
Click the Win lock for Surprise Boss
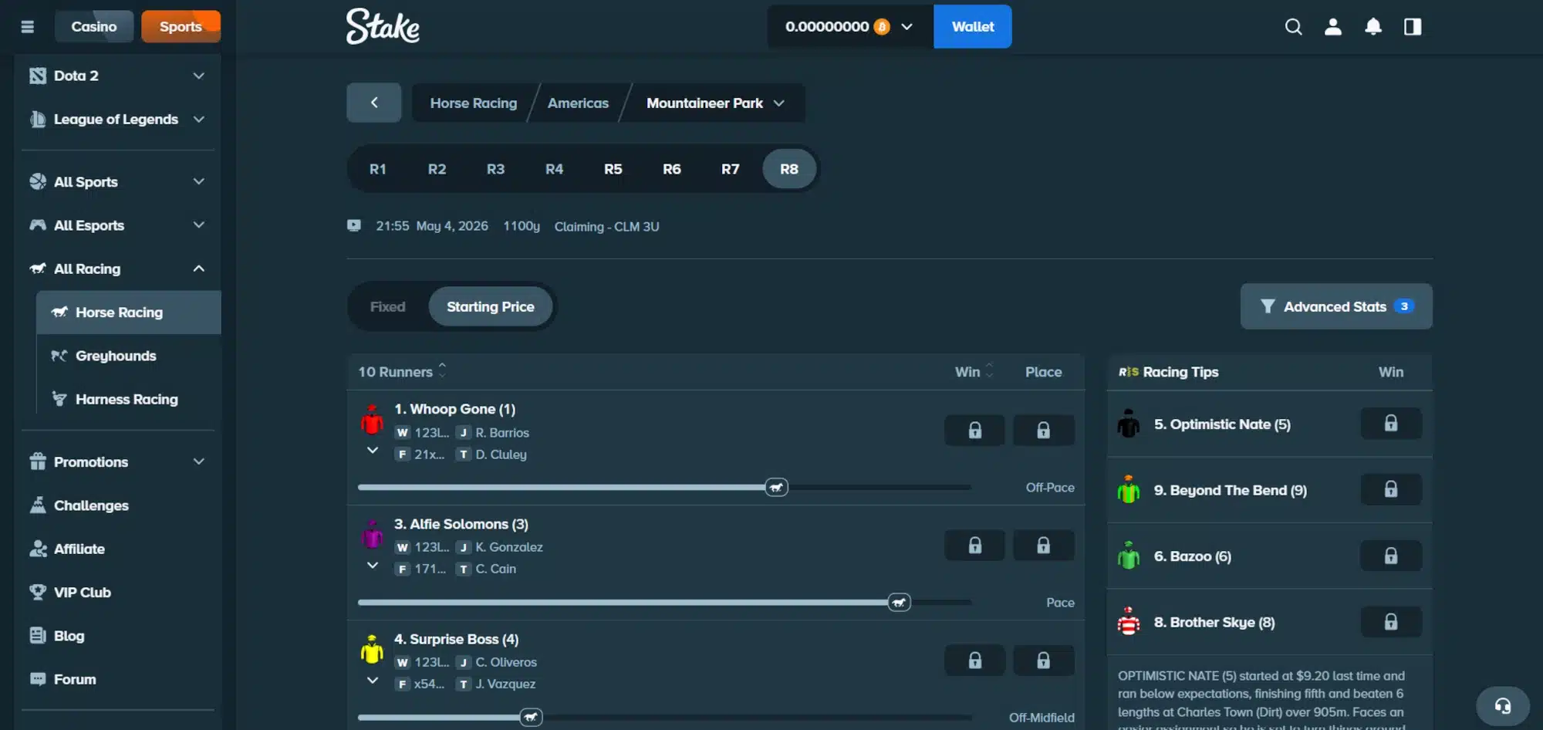974,661
